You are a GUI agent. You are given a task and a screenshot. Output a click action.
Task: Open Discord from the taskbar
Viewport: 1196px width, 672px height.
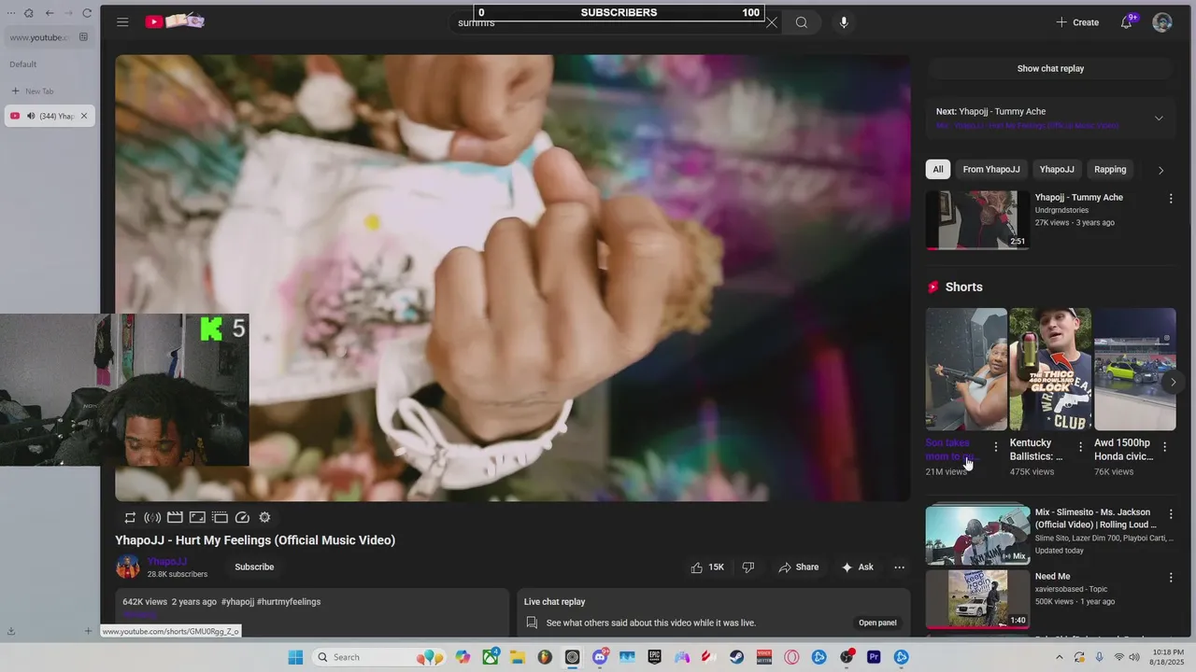coord(600,657)
